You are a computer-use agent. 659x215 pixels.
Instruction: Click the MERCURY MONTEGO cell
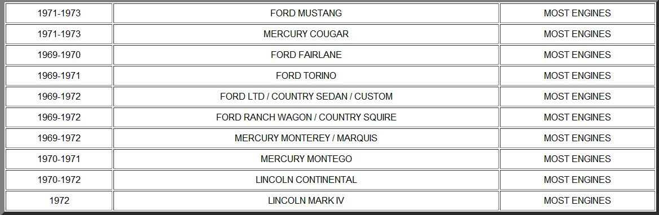[x=306, y=159]
